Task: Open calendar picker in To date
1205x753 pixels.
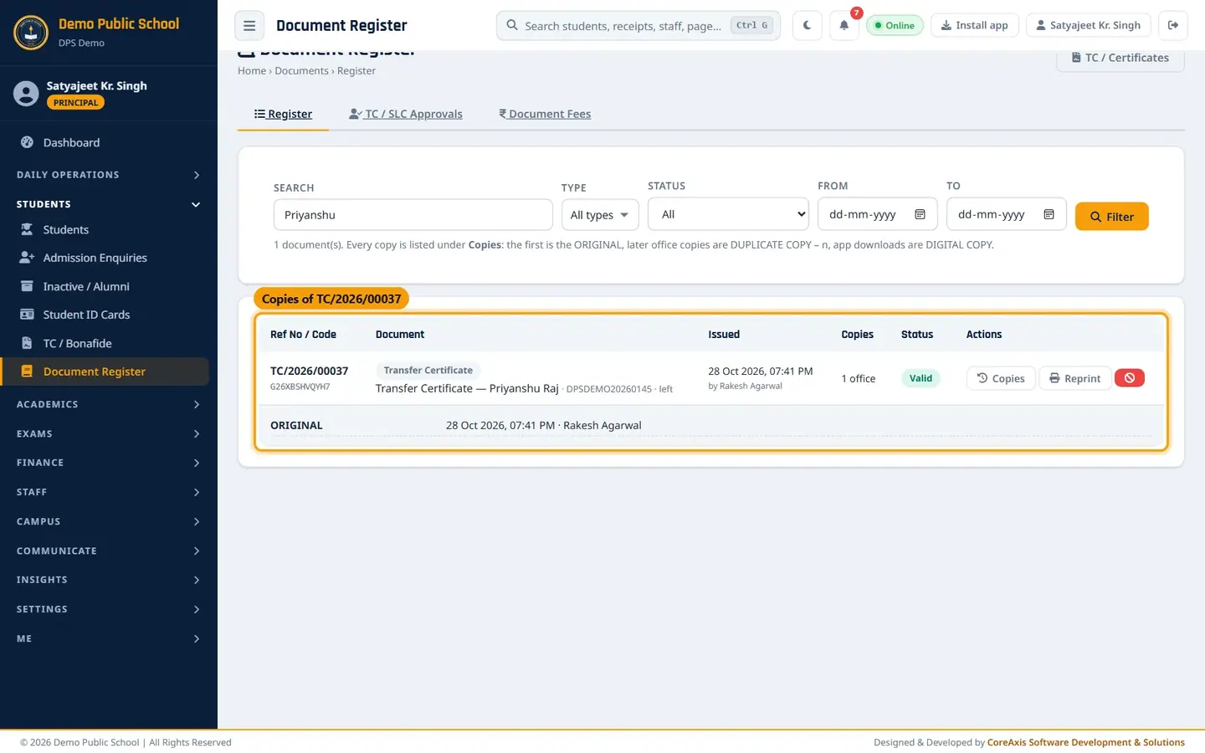Action: coord(1049,214)
